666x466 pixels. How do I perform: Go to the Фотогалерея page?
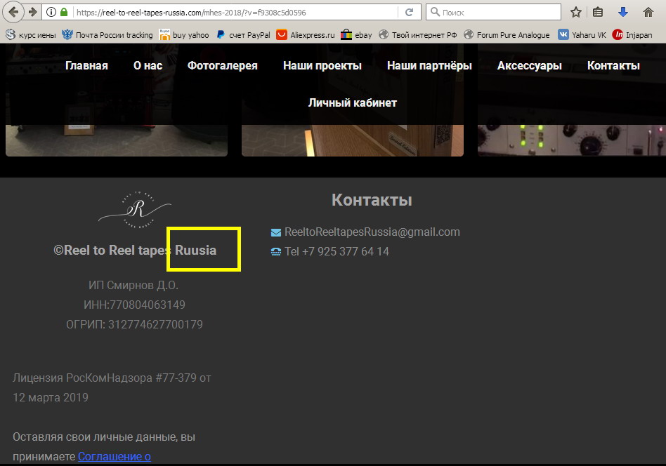[x=222, y=66]
